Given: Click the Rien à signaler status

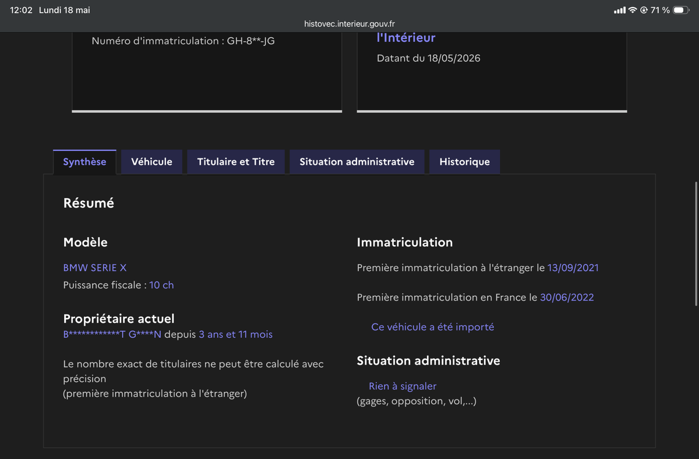Looking at the screenshot, I should [x=403, y=386].
